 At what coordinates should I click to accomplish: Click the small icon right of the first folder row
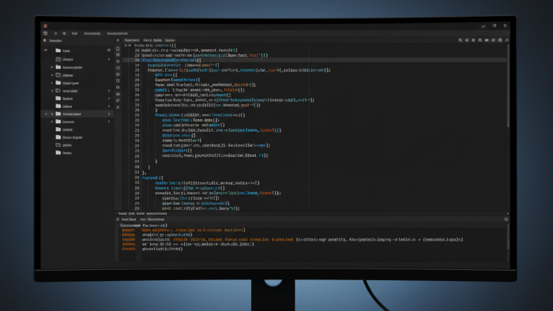(109, 51)
